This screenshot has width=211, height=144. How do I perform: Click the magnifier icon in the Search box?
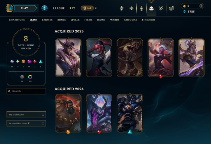click(10, 91)
